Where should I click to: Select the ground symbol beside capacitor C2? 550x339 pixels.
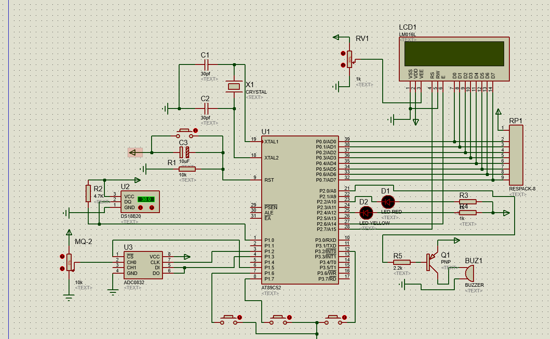pyautogui.click(x=166, y=108)
